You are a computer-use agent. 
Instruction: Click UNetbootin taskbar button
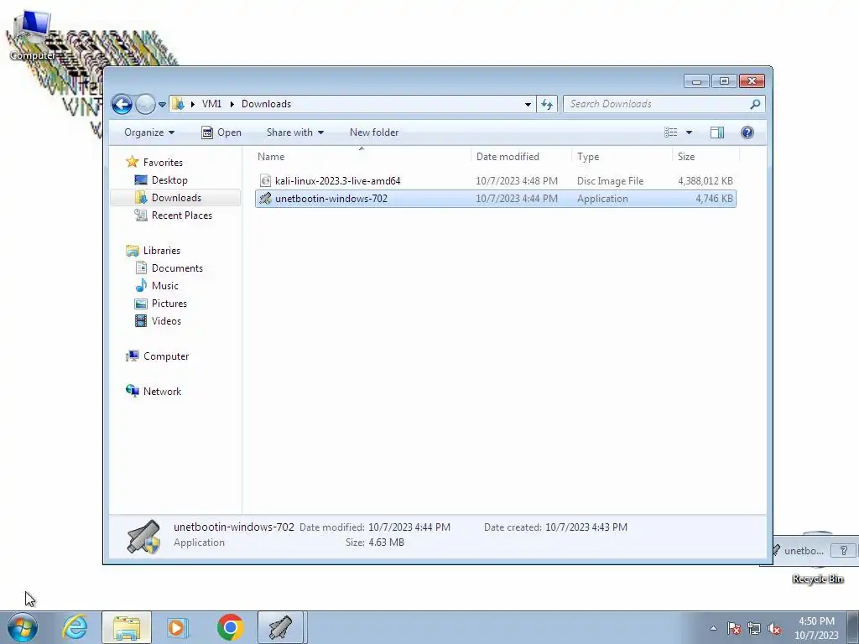pyautogui.click(x=280, y=627)
